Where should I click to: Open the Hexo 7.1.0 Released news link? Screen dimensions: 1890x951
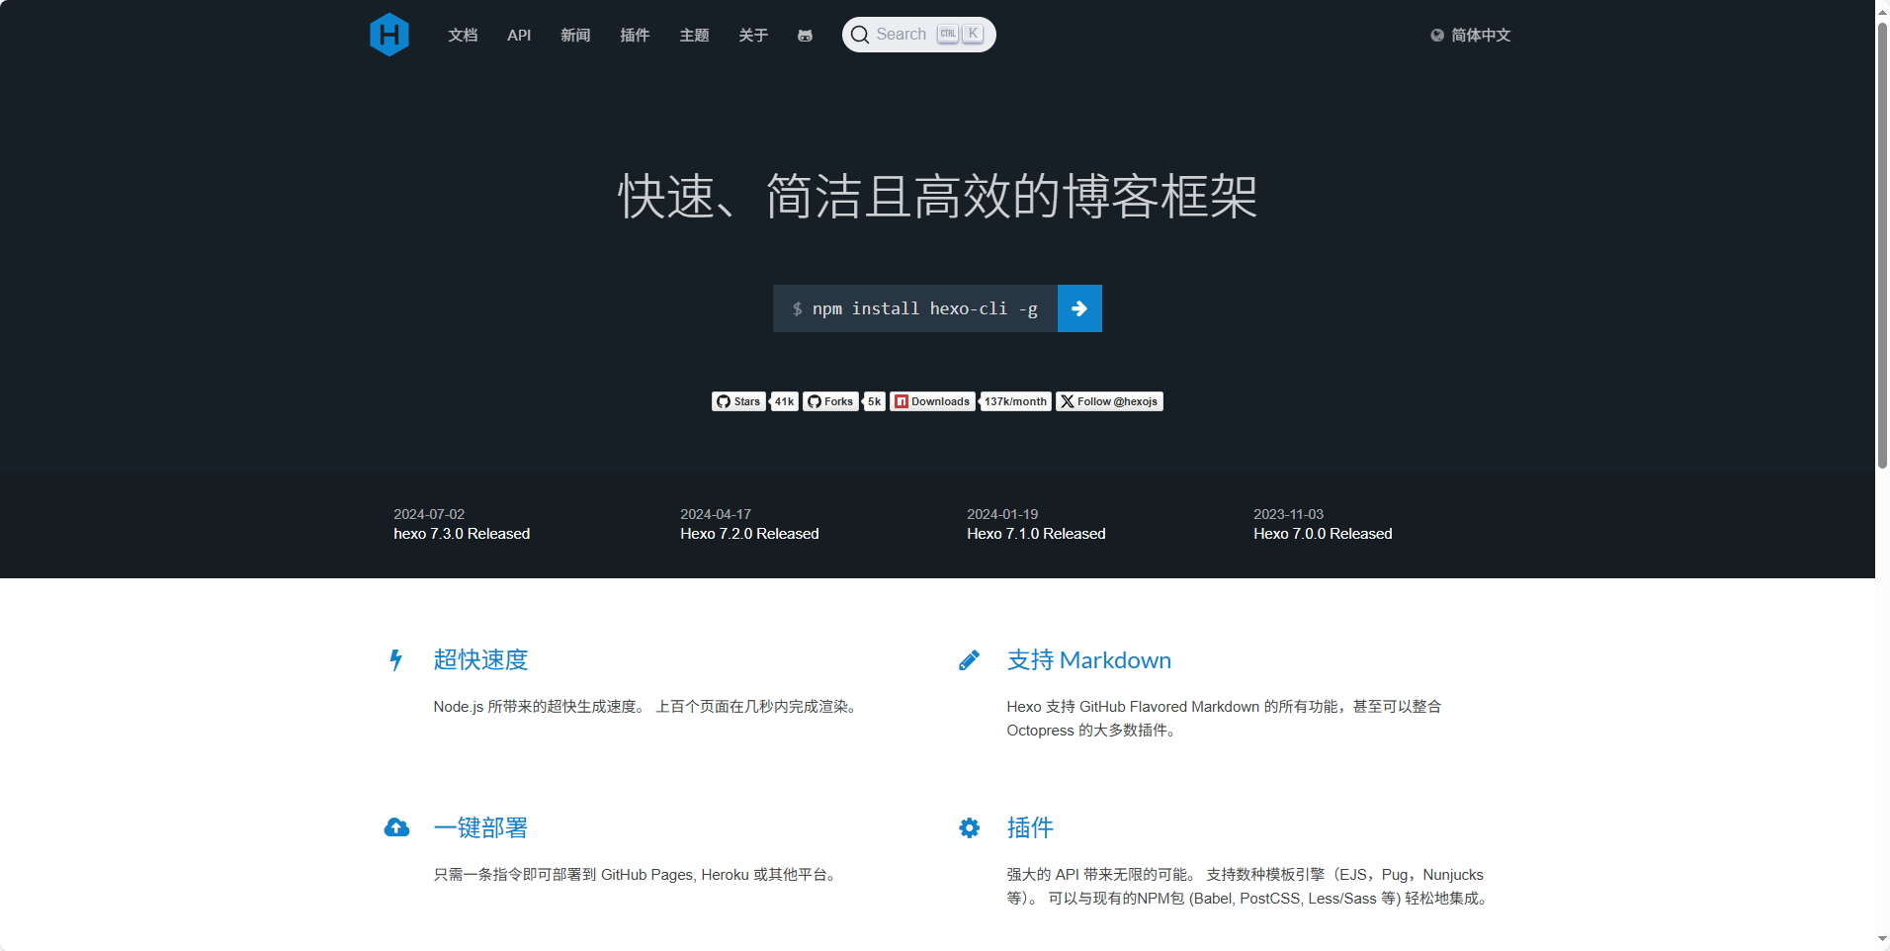coord(1036,534)
